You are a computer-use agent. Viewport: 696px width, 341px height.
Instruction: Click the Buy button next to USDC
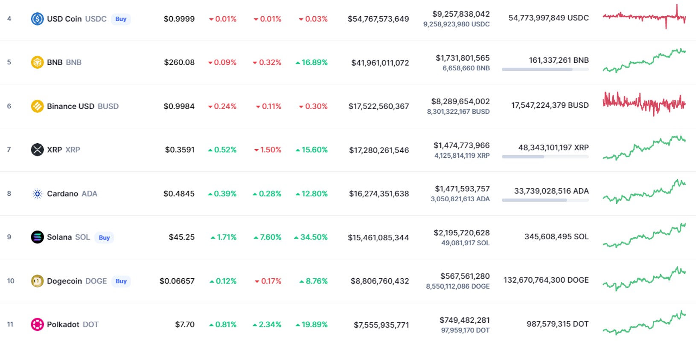point(121,19)
